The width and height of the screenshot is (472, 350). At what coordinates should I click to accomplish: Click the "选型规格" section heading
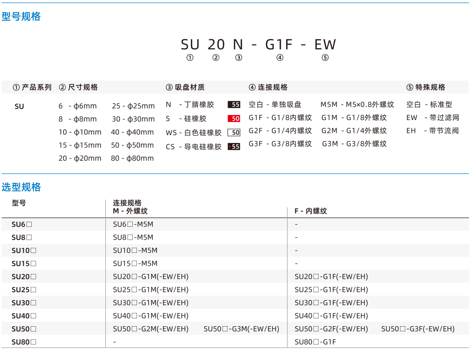(21, 187)
